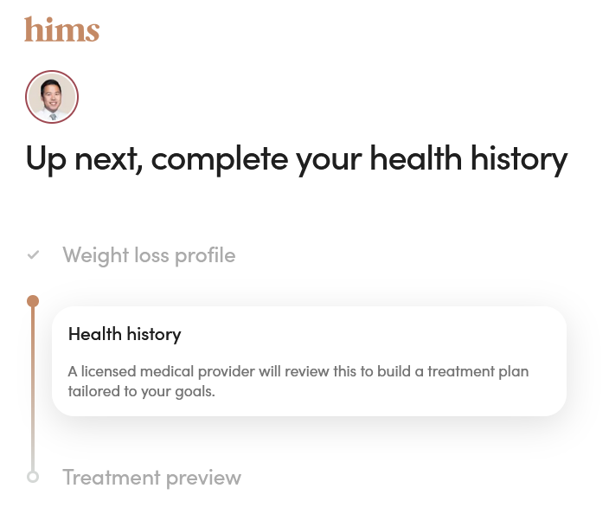Click the hollow circle beside Treatment preview

click(33, 477)
